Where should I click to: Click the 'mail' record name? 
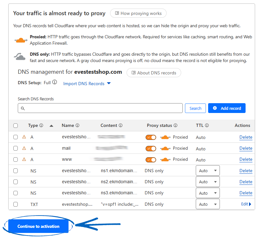(66, 148)
